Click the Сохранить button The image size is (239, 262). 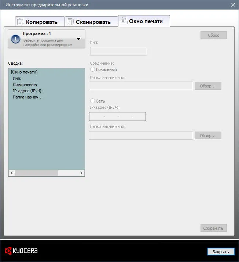pyautogui.click(x=213, y=228)
